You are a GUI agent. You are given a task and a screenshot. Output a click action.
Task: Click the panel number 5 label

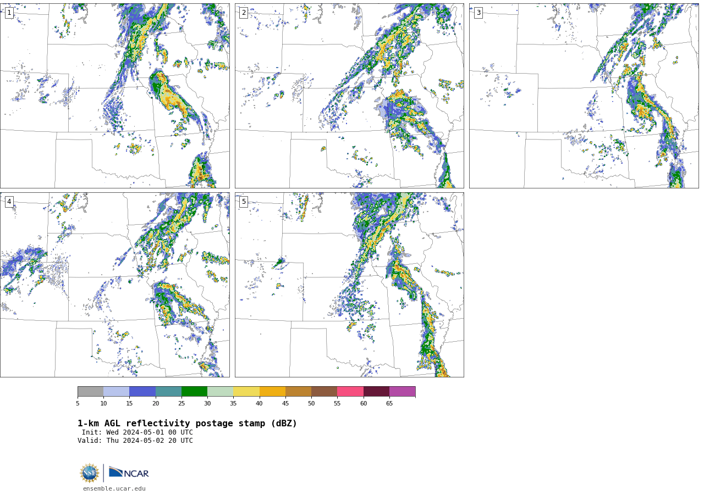(x=244, y=202)
